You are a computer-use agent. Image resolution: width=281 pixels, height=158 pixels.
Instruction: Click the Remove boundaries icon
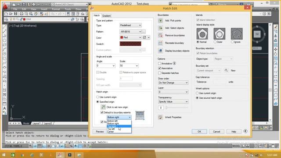point(160,35)
